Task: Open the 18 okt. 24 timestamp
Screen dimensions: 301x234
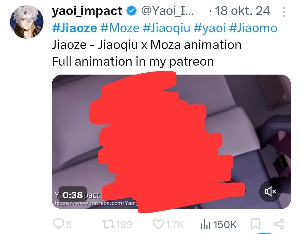Action: (x=242, y=11)
